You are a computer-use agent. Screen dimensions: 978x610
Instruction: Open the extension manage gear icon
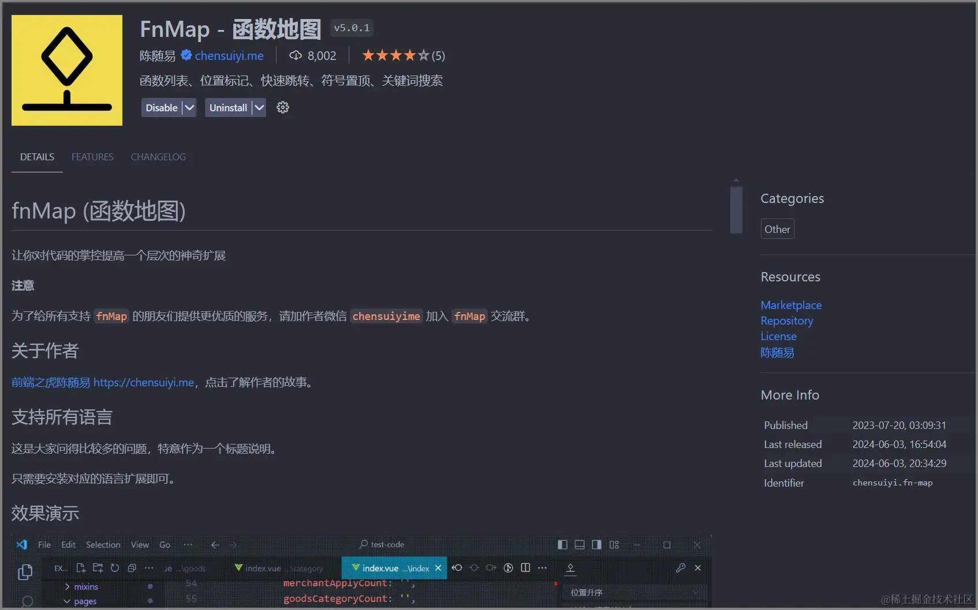(x=282, y=107)
